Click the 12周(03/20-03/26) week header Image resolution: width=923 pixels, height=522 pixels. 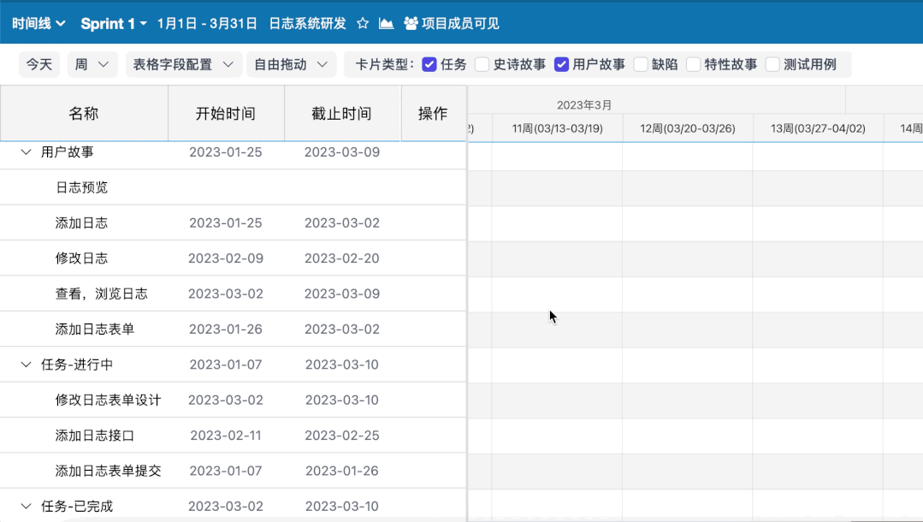coord(688,128)
